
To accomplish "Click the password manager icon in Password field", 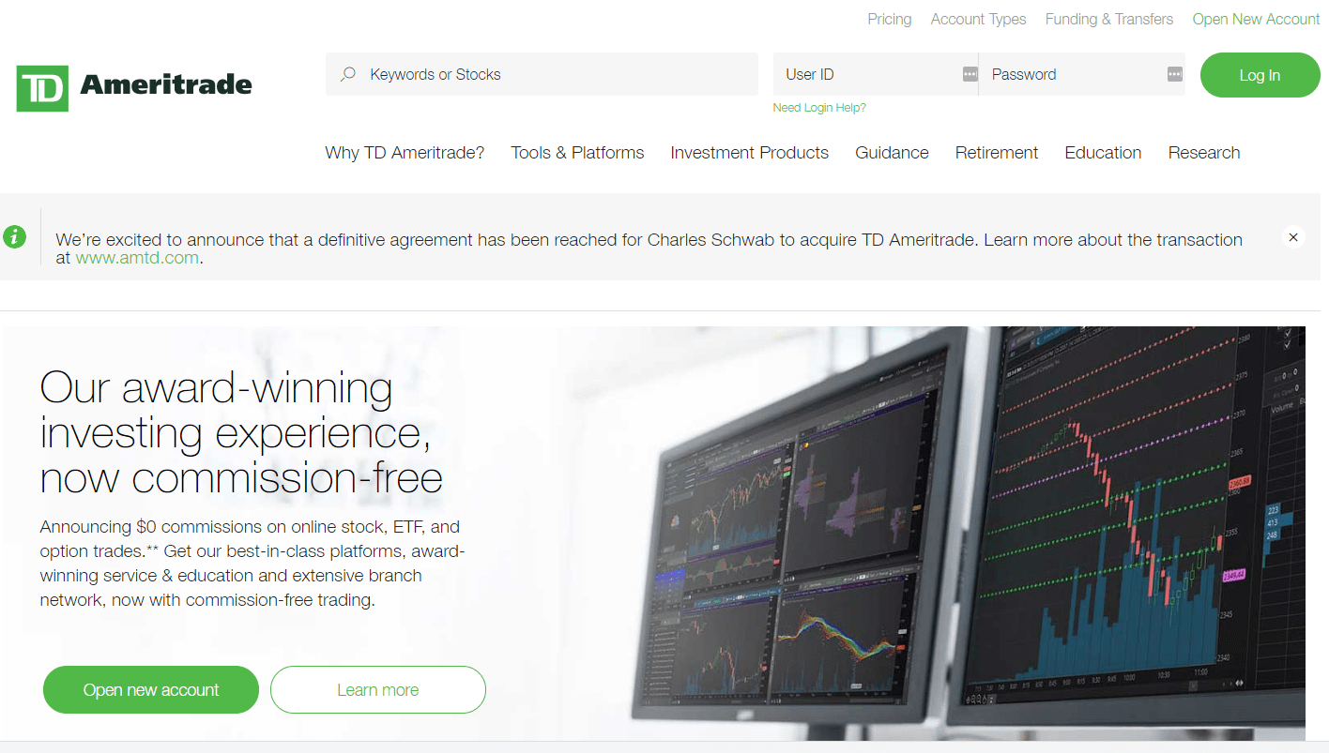I will (x=1174, y=74).
